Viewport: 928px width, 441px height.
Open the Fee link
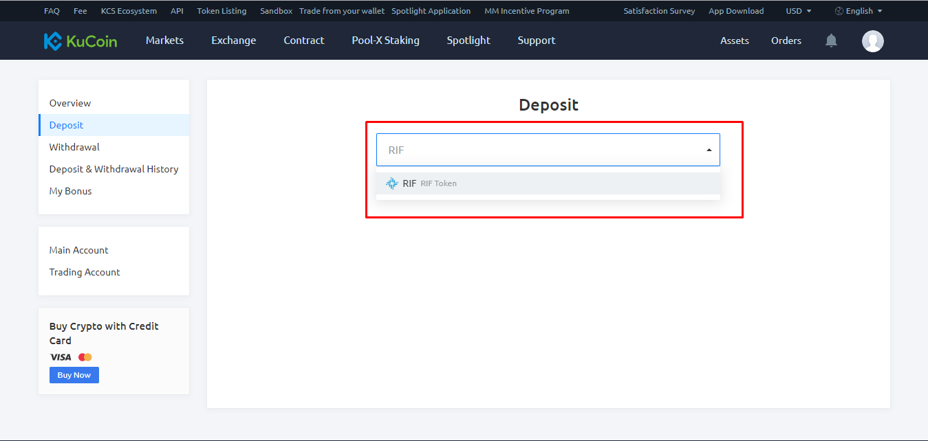tap(80, 11)
